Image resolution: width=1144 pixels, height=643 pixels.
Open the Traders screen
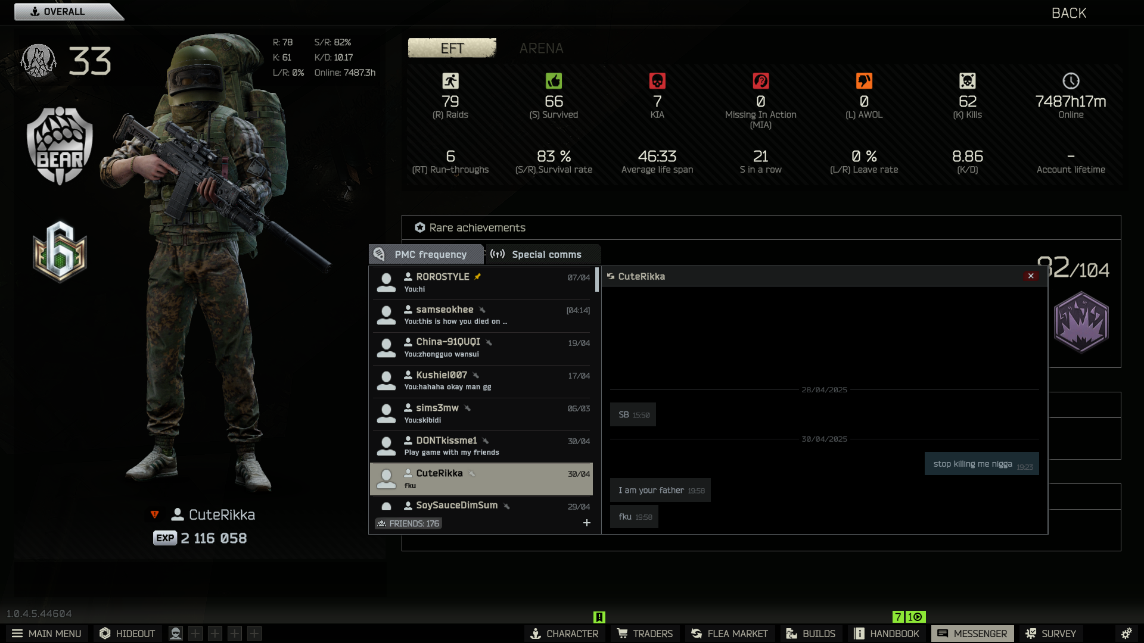coord(645,633)
